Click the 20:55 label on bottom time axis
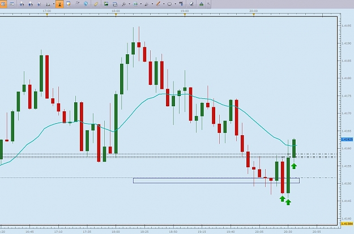Viewport: 354px width, 234px height. click(x=317, y=232)
